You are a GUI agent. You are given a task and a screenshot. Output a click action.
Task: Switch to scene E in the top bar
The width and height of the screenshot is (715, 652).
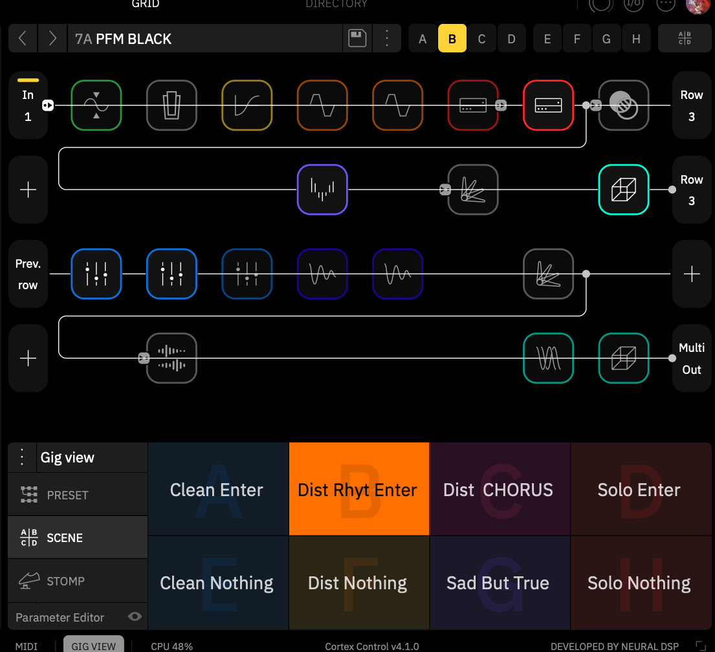coord(547,39)
